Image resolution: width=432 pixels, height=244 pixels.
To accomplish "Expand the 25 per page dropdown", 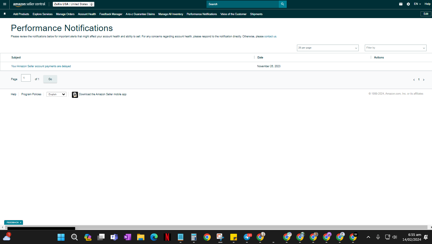I will point(328,48).
